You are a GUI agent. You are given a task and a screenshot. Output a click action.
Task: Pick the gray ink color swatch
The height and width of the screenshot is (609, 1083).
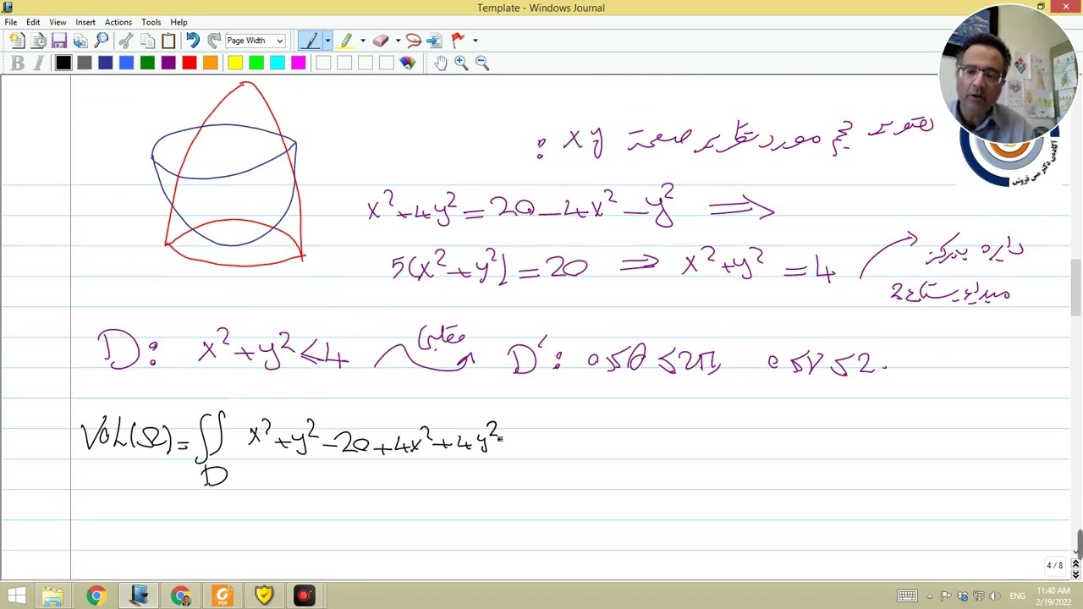pyautogui.click(x=85, y=63)
